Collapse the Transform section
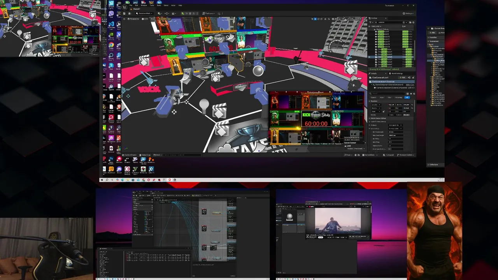Image resolution: width=498 pixels, height=280 pixels. (x=369, y=101)
